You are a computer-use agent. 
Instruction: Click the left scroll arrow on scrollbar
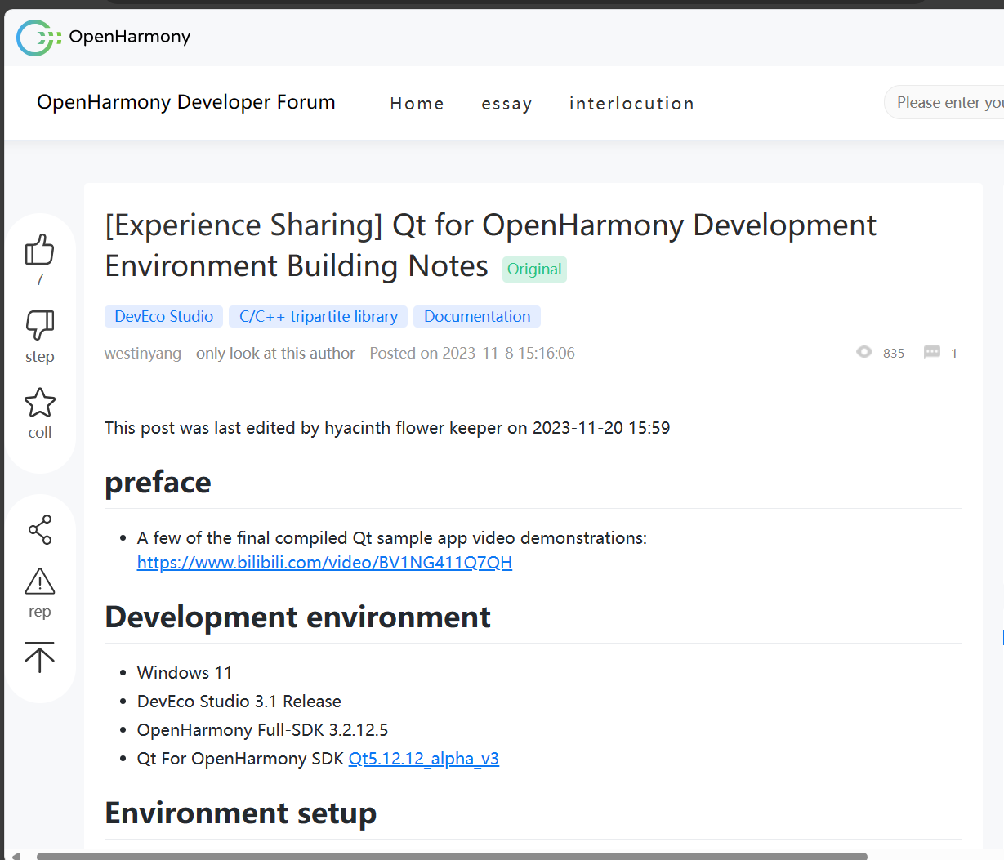tap(16, 856)
